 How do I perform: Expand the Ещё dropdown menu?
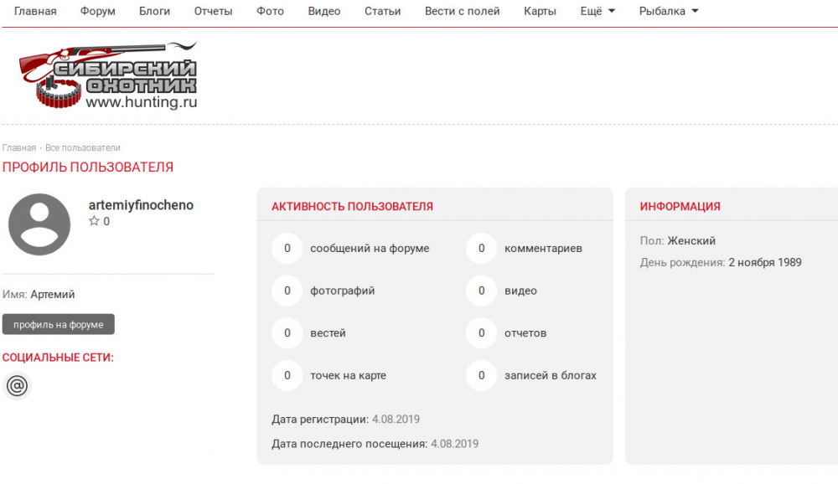coord(597,12)
